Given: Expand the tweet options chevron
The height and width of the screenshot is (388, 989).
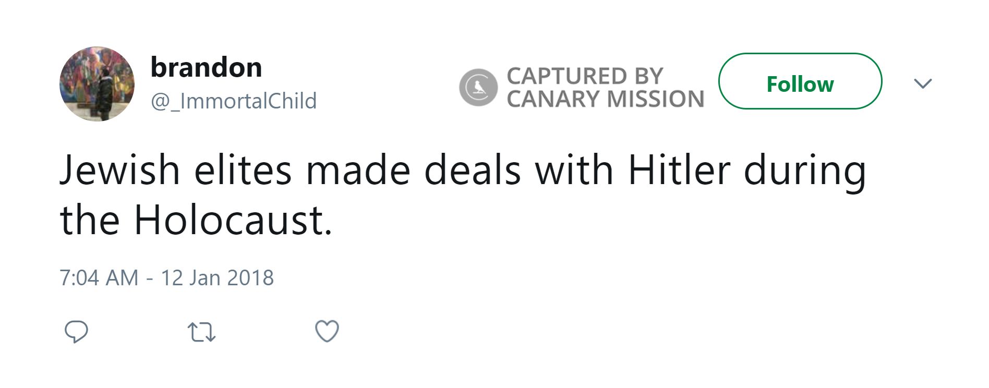Looking at the screenshot, I should [923, 83].
